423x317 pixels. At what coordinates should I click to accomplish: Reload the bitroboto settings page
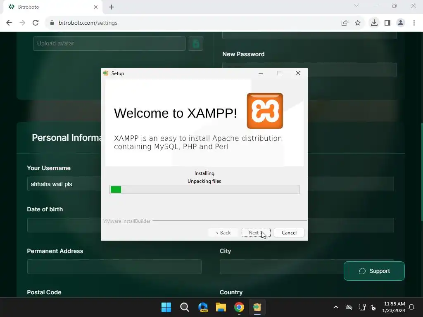click(36, 23)
